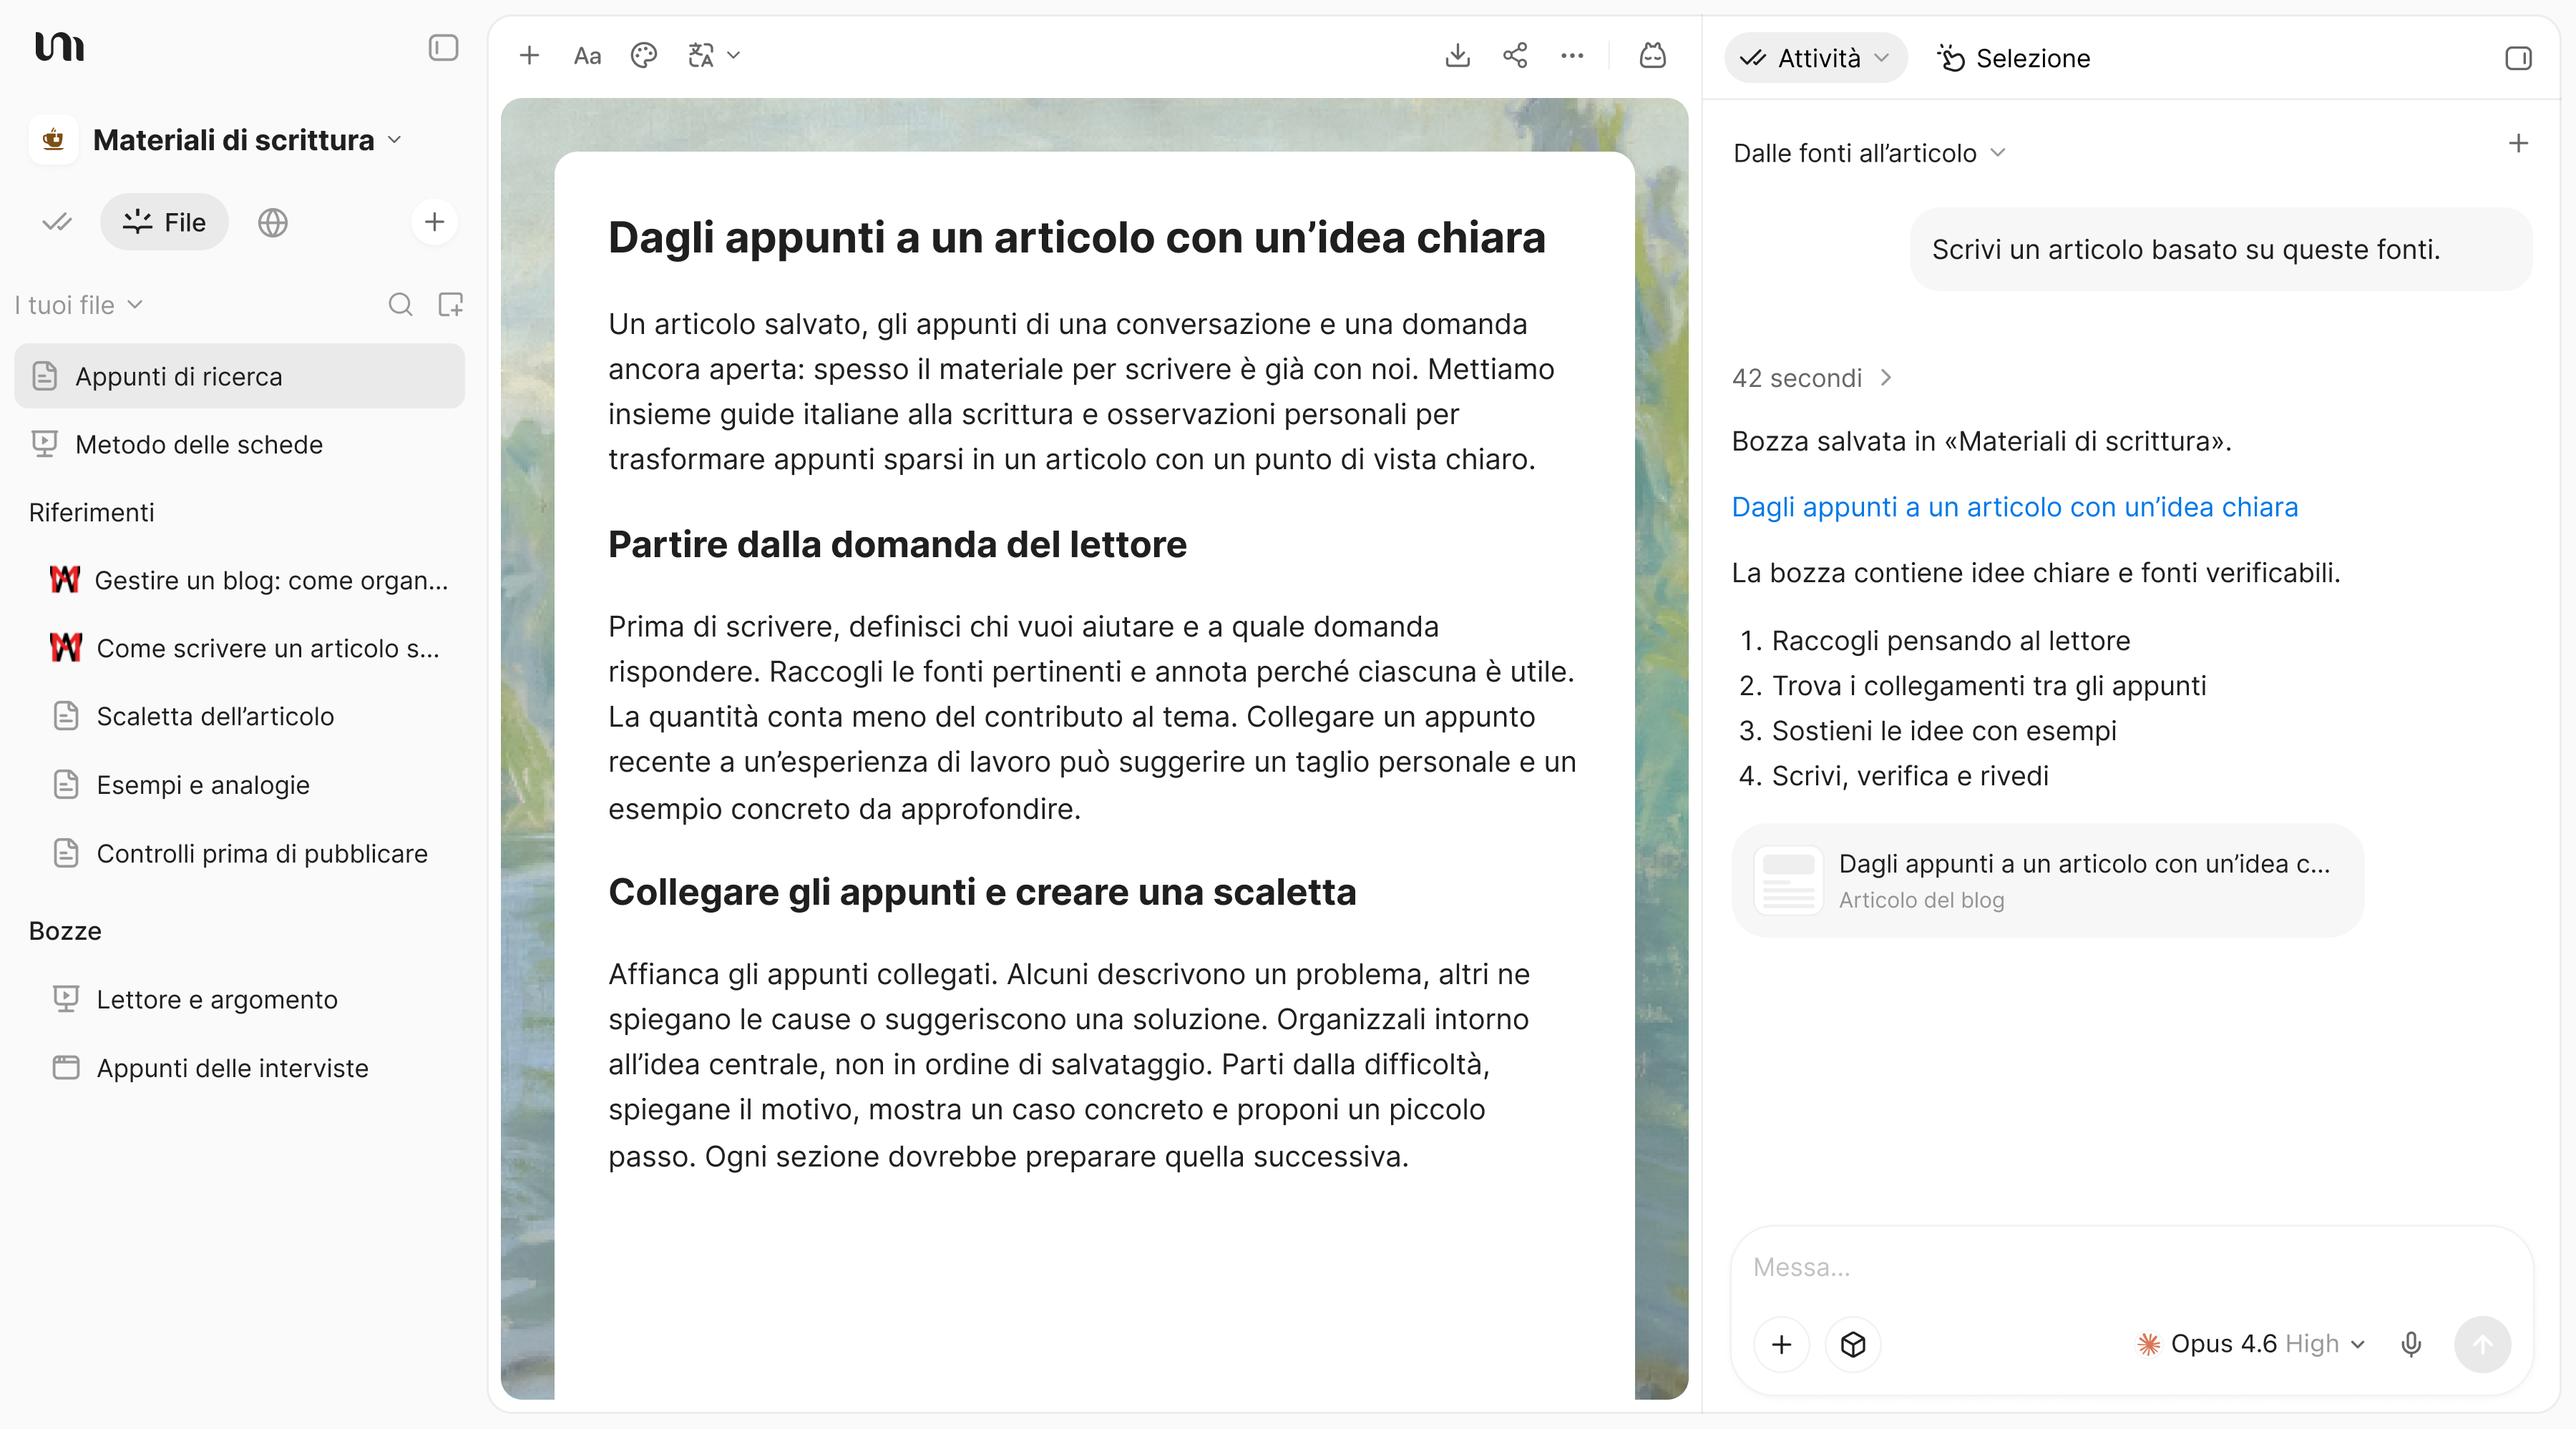2576x1429 pixels.
Task: Click the assistant robot face icon
Action: point(1652,55)
